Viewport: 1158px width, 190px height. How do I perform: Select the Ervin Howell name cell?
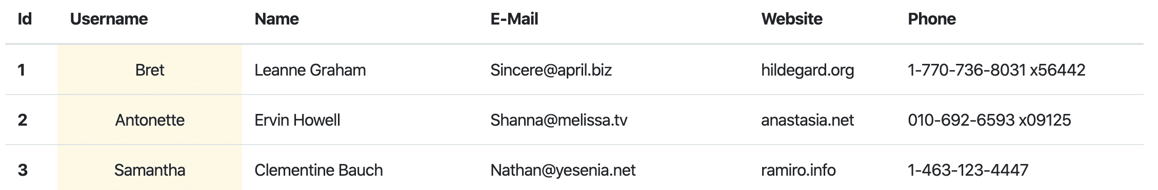tap(297, 120)
